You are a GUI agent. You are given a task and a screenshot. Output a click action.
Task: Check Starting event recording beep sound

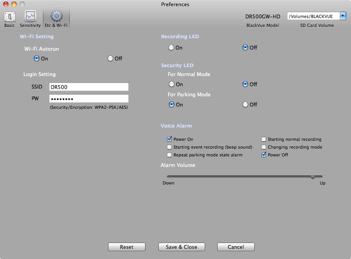click(x=169, y=147)
